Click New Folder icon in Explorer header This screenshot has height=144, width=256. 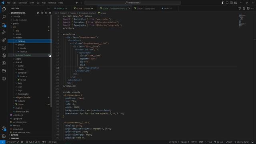42,13
